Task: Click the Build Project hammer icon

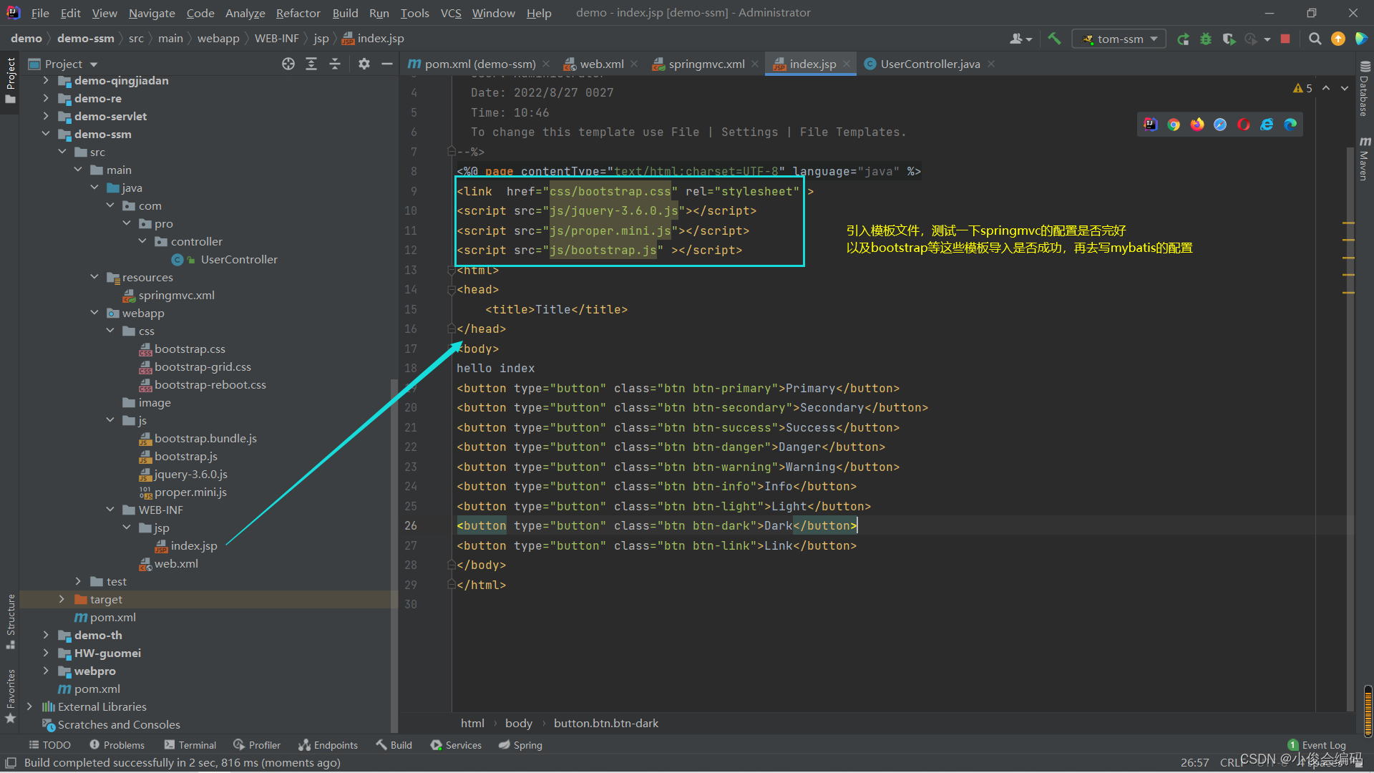Action: 1054,39
